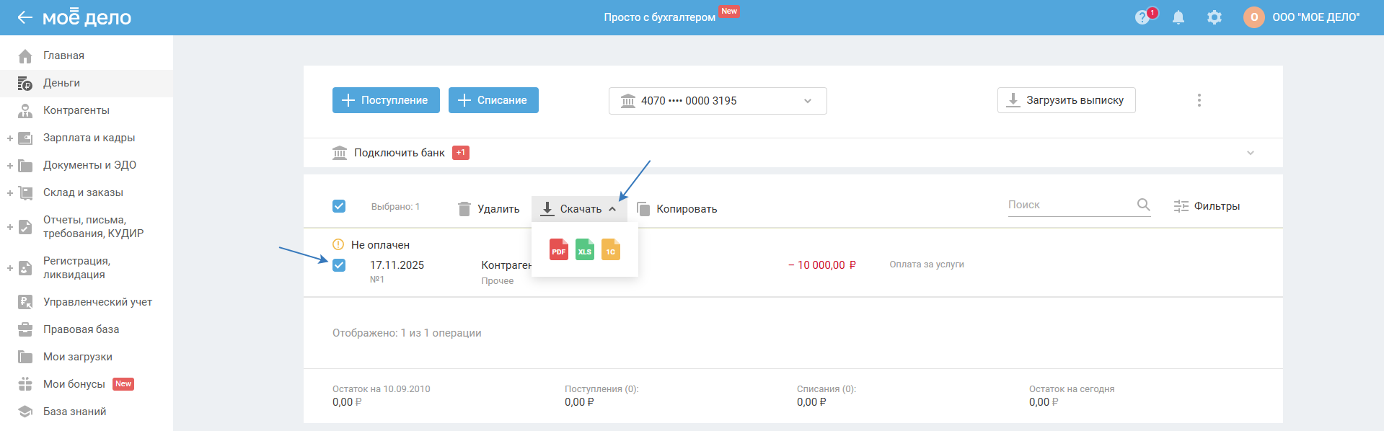Screen dimensions: 1384x431
Task: Click the Прочее operation type label
Action: (x=498, y=281)
